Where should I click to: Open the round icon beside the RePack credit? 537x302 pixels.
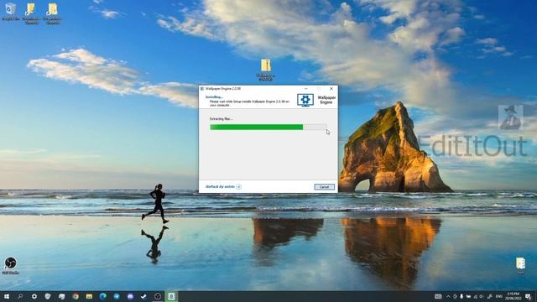point(238,186)
